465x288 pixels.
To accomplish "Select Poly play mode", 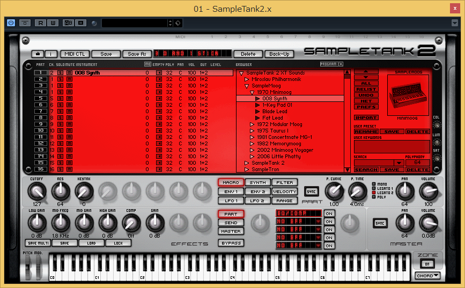I will pyautogui.click(x=374, y=197).
